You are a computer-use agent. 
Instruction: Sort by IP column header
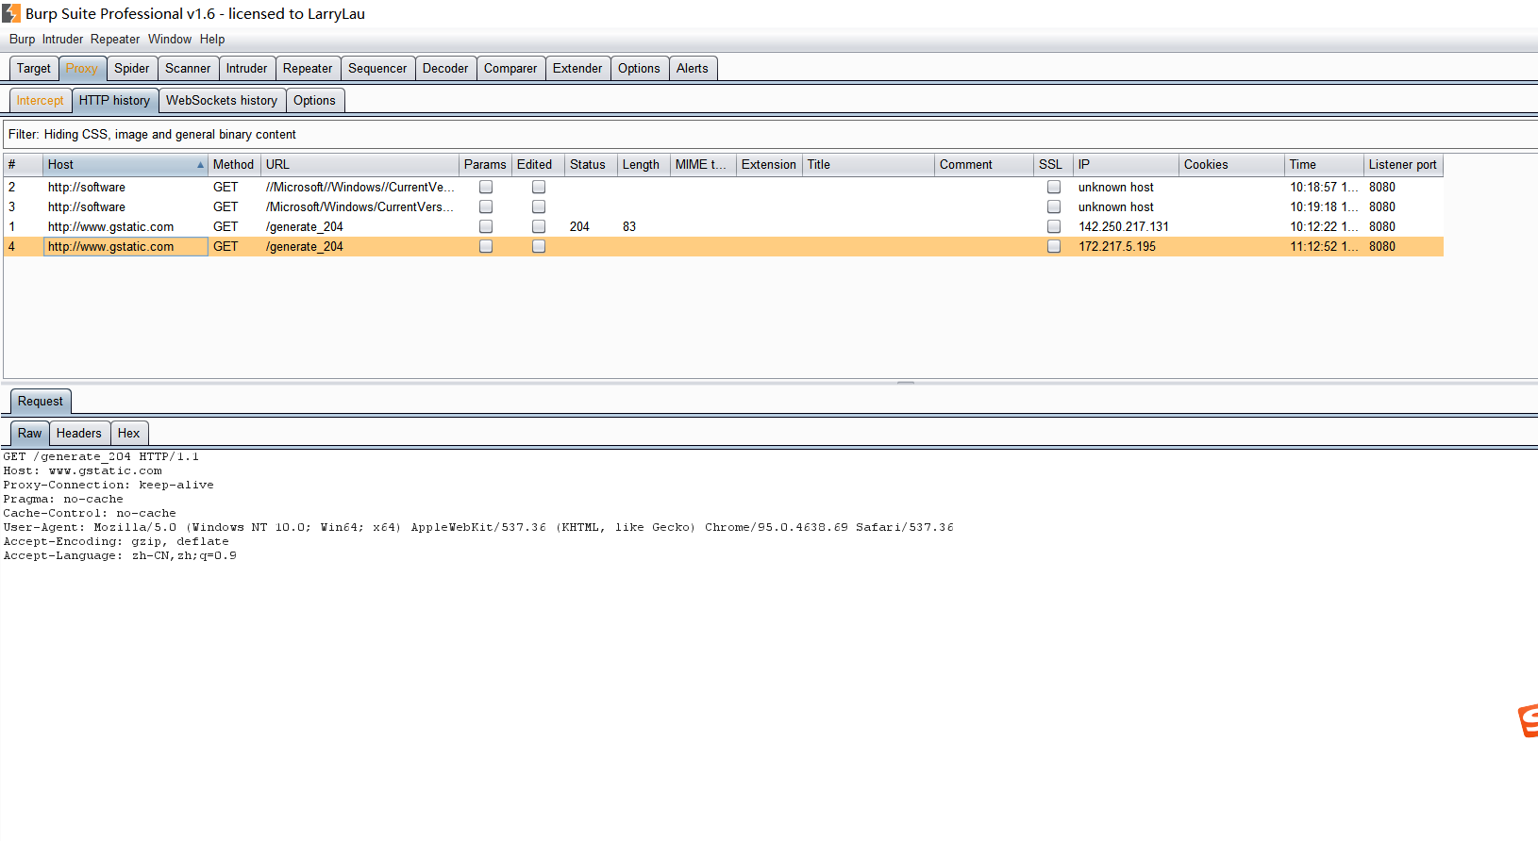pos(1126,164)
